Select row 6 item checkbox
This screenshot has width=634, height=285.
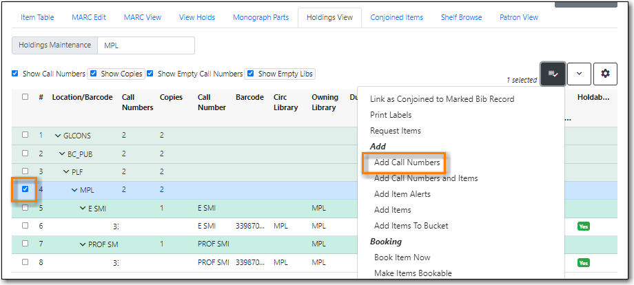click(x=25, y=226)
